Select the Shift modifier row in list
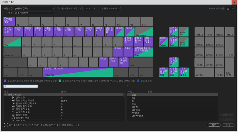 point(173,104)
